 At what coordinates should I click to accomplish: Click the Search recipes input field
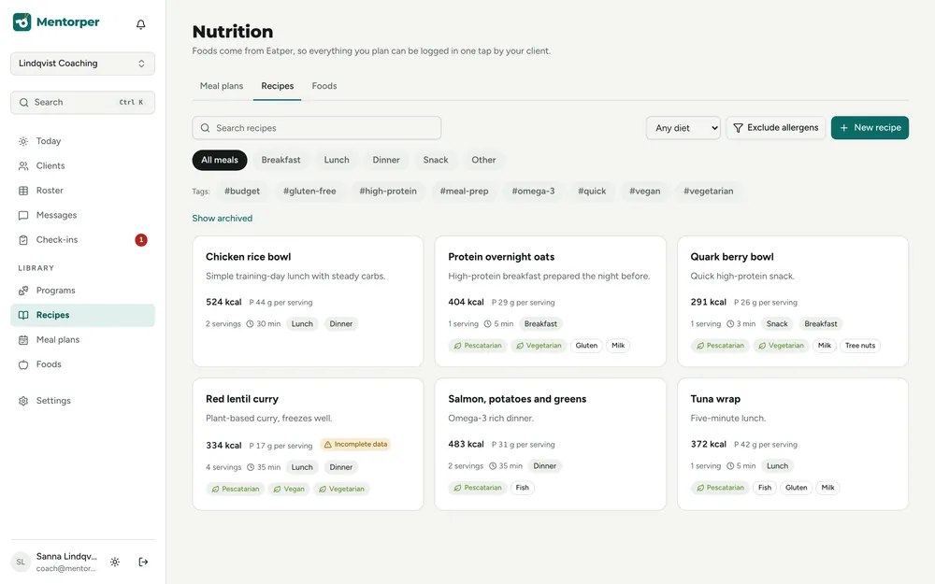[x=317, y=128]
